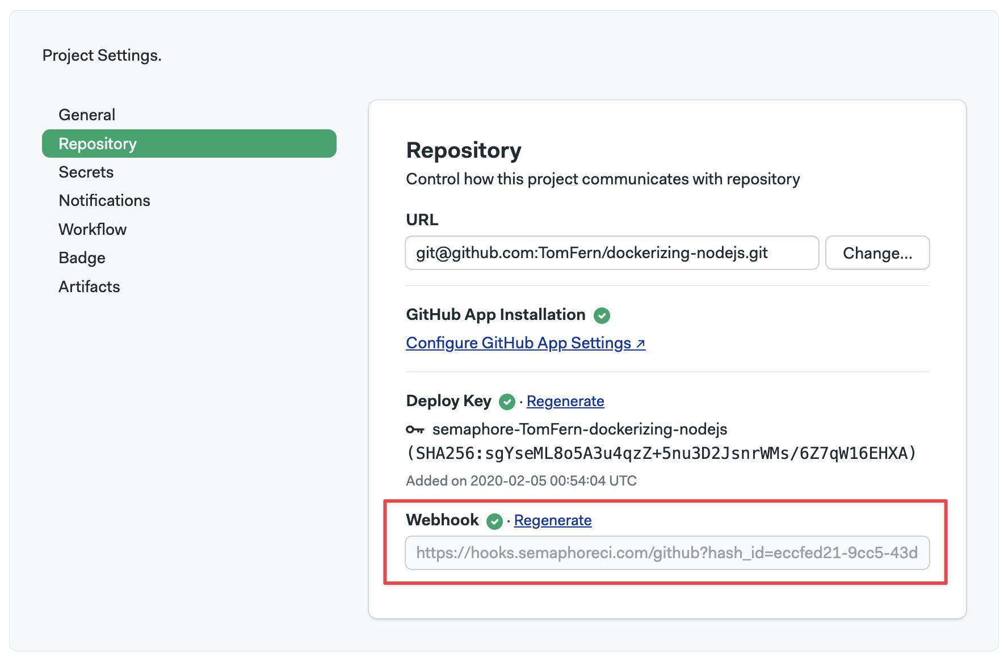Click the 'Project Settings.' heading

[102, 56]
